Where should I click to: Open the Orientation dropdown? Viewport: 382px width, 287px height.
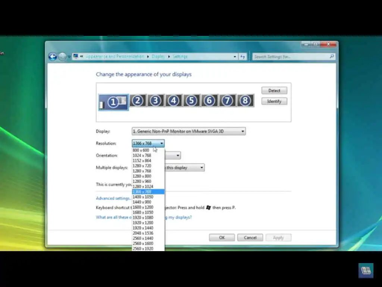[x=173, y=155]
